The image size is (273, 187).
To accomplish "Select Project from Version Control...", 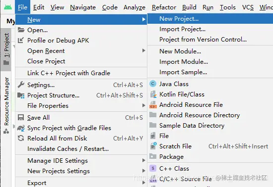I will (210, 40).
